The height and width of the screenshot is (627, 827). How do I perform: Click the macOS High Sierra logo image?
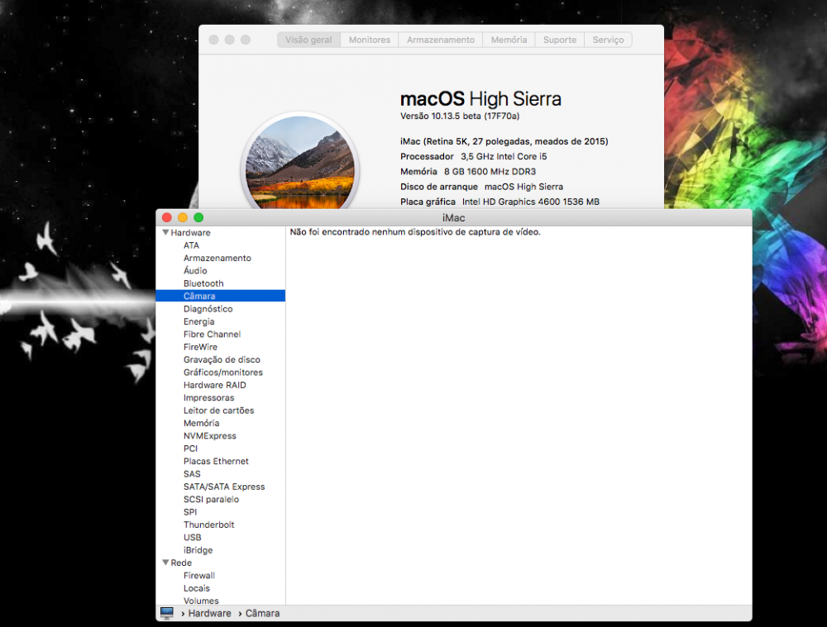(300, 162)
